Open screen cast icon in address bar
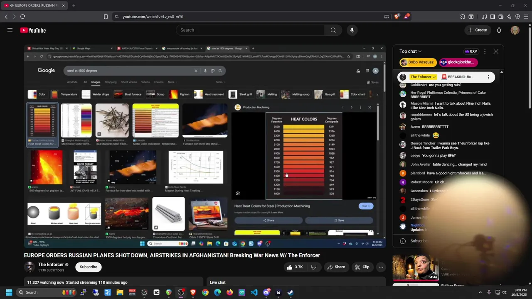The height and width of the screenshot is (299, 532). 387,17
